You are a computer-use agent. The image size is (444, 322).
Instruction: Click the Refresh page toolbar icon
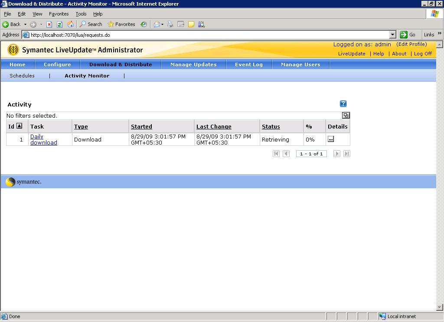point(59,24)
